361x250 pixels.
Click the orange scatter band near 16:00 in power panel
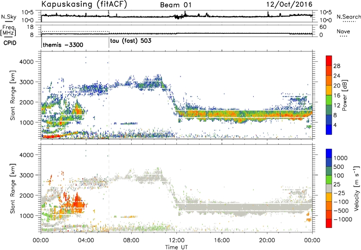(222, 115)
